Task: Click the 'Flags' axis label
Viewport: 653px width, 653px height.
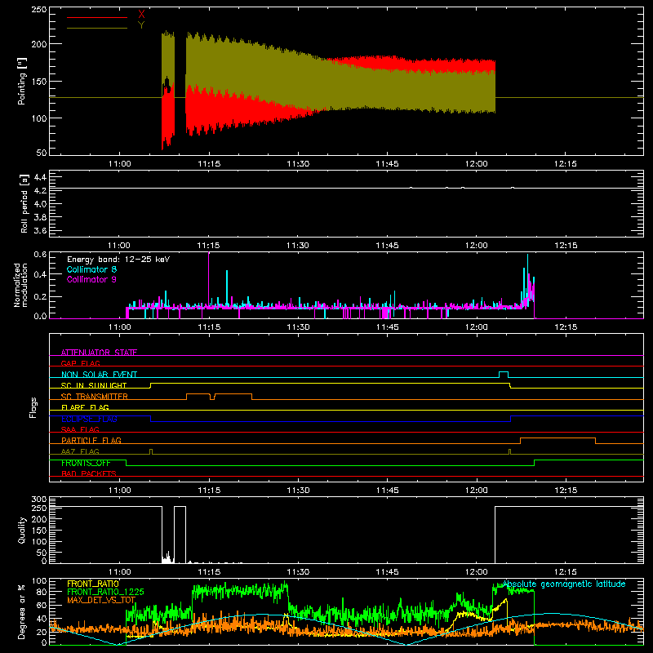Action: 33,407
